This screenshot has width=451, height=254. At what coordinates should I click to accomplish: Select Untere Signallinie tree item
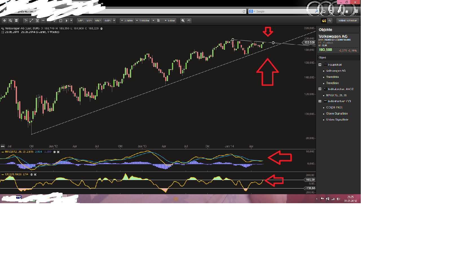[x=337, y=120]
